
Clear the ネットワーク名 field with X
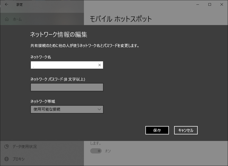click(99, 65)
